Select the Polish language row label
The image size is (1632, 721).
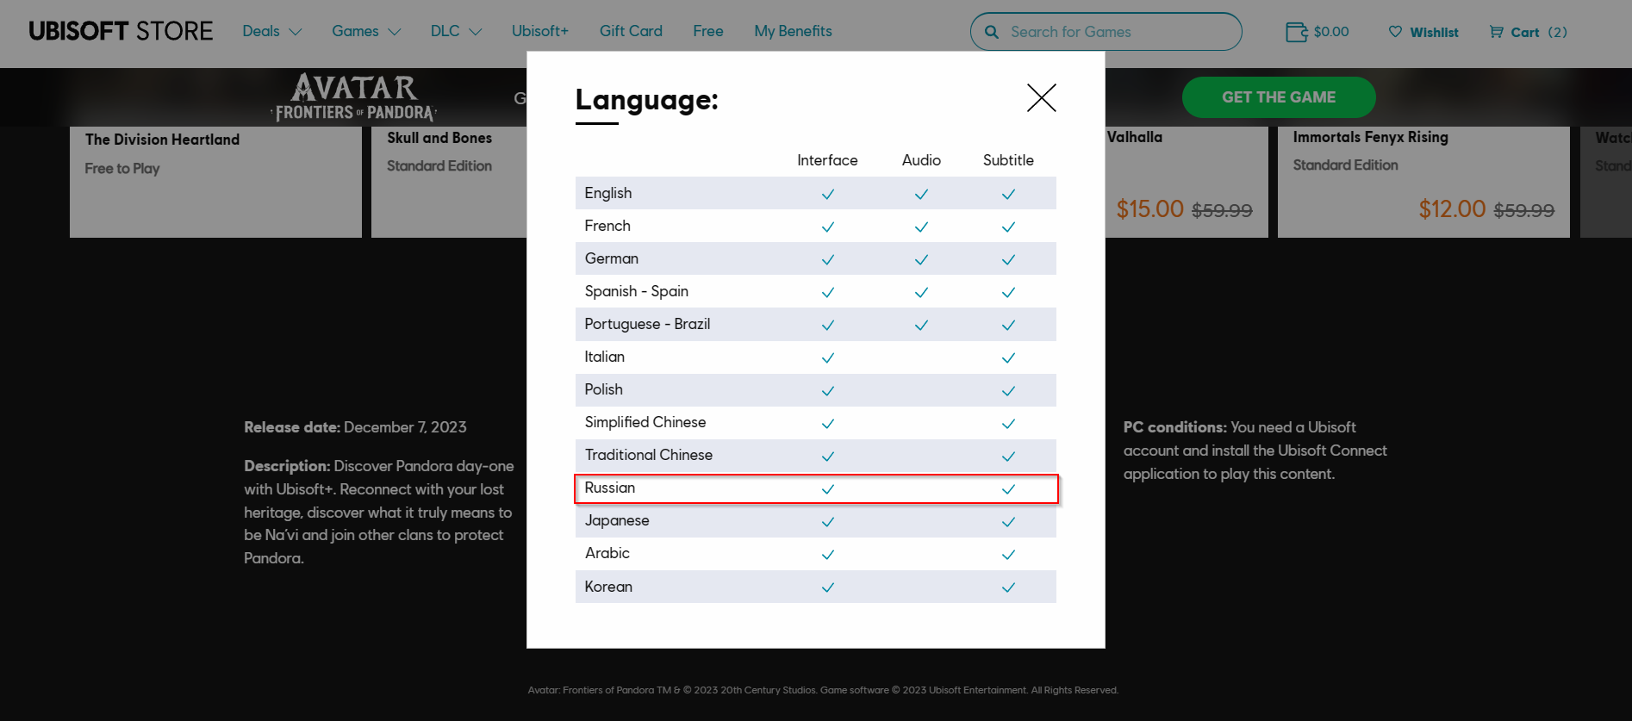(x=603, y=389)
